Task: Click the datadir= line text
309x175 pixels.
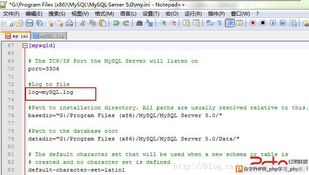Action: point(134,139)
